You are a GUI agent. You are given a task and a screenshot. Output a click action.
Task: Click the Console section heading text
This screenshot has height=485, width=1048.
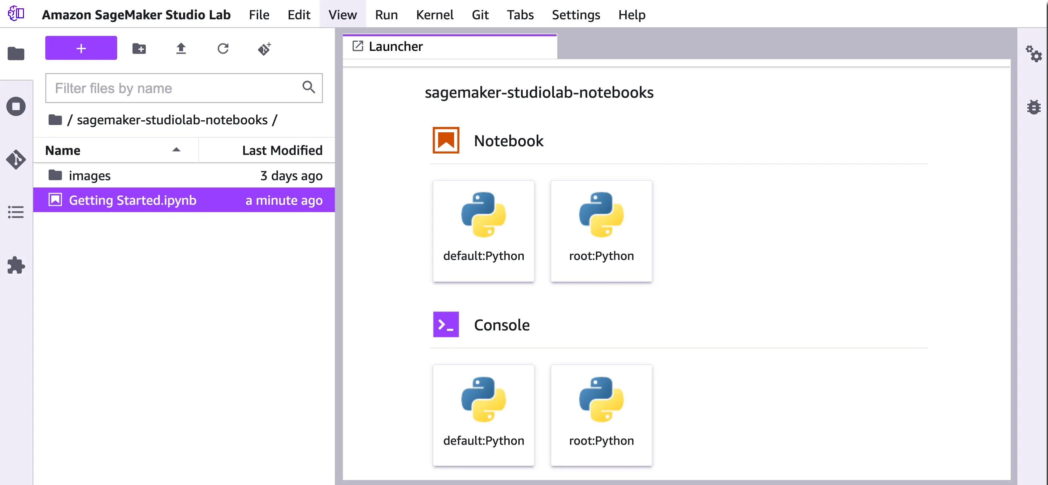[x=502, y=324]
